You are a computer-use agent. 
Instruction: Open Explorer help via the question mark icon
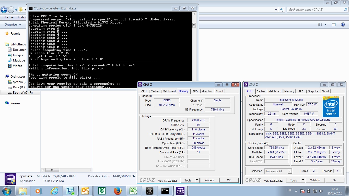(343, 24)
